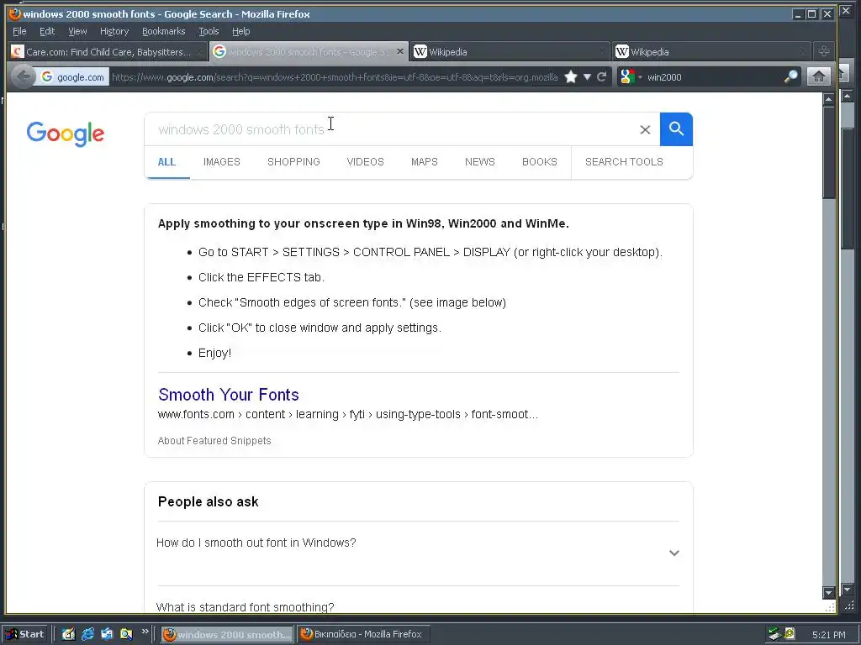Click the page scrollbar up arrow
This screenshot has width=861, height=645.
pyautogui.click(x=828, y=99)
